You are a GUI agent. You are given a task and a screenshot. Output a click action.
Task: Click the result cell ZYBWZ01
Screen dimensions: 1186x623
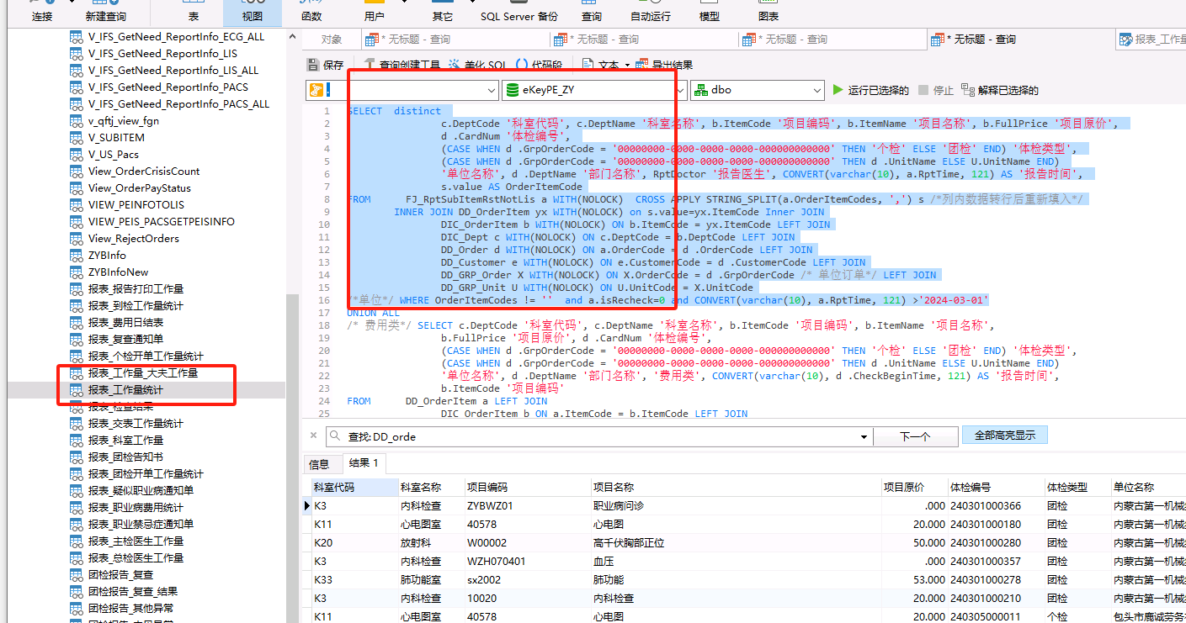pos(526,506)
